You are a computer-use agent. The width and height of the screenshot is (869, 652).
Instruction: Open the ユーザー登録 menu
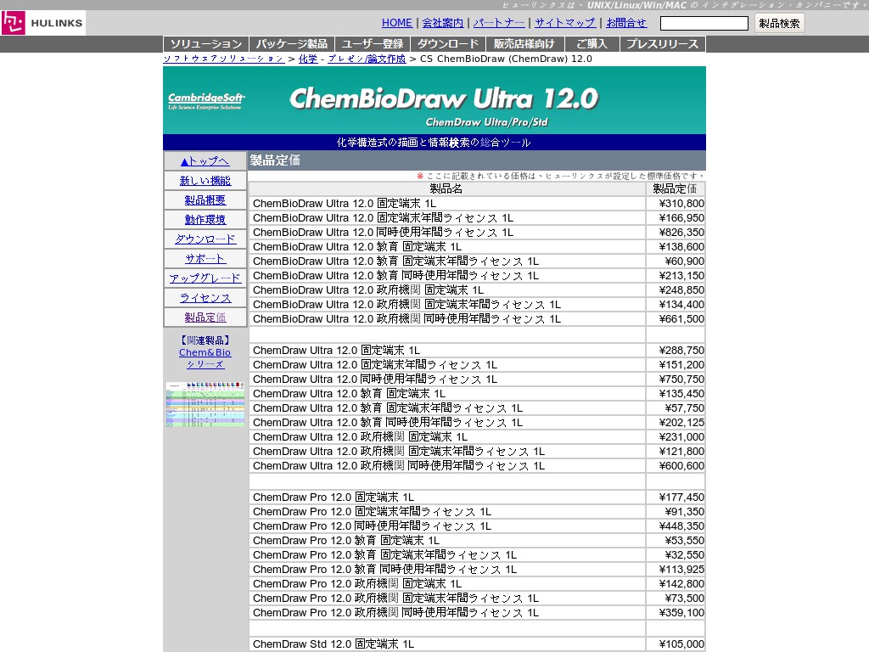372,44
